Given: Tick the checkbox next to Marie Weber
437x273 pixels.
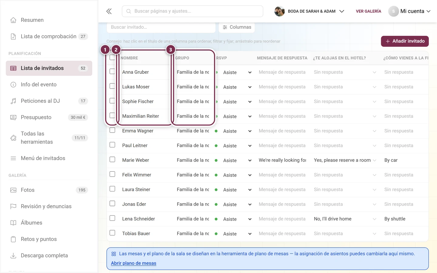Looking at the screenshot, I should coord(112,159).
